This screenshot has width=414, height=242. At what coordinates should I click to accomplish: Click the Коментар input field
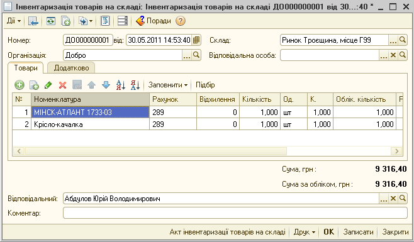pos(235,212)
